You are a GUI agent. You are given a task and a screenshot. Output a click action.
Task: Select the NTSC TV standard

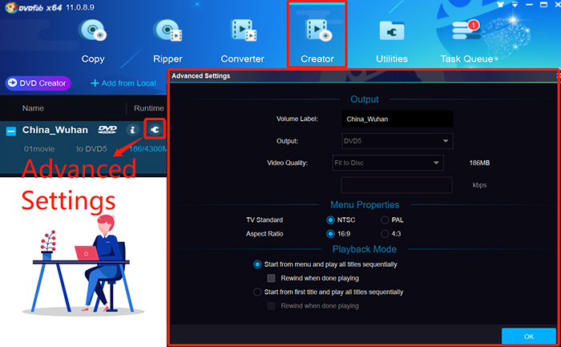pyautogui.click(x=331, y=220)
